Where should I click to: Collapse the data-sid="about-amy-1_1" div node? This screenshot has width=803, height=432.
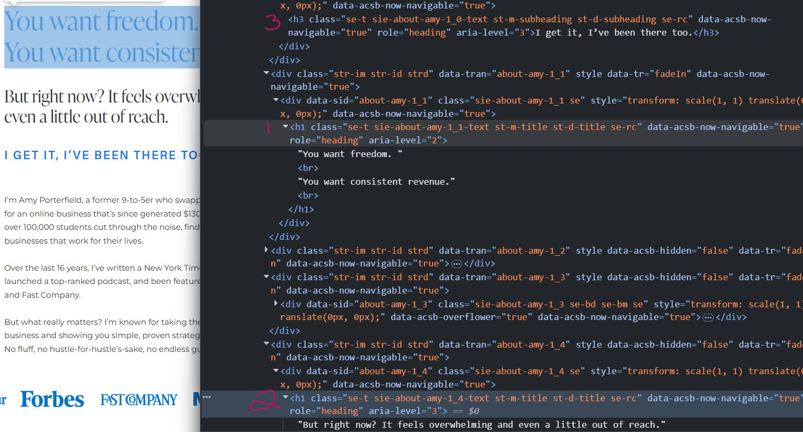(276, 100)
